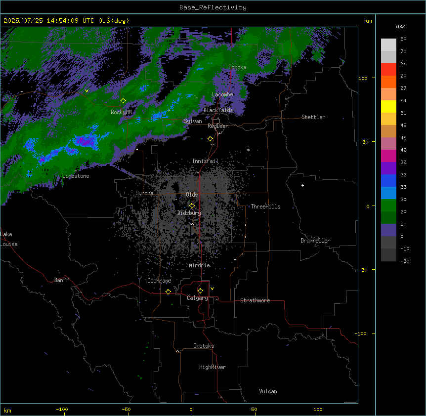This screenshot has width=426, height=416.
Task: Click the Limestone label
Action: [x=76, y=176]
